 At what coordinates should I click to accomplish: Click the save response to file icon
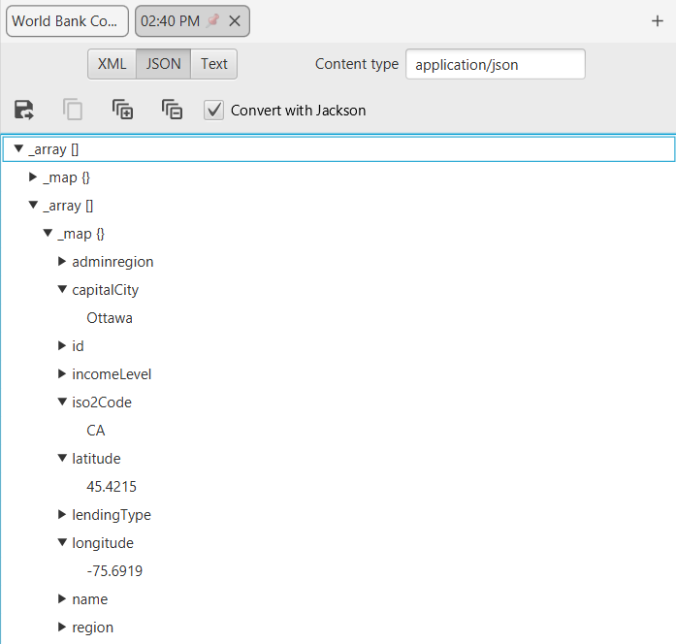pos(23,110)
